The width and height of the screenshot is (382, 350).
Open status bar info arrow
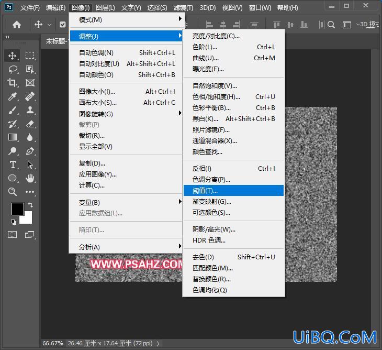(158, 343)
